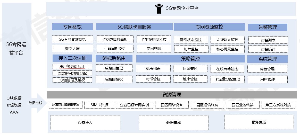Select 用户级身份认证 item
Image resolution: width=300 pixels, height=135 pixels.
pyautogui.click(x=72, y=66)
